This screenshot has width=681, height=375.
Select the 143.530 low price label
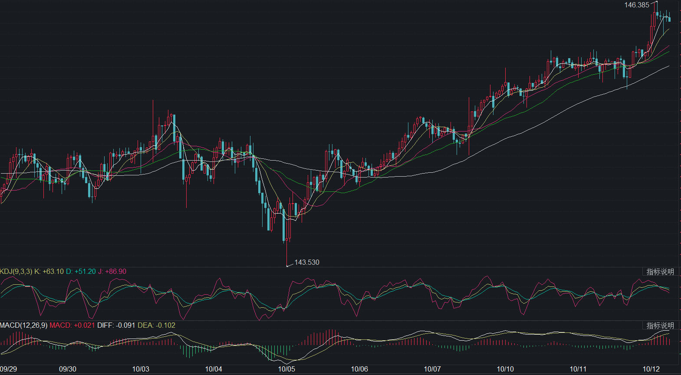tap(307, 262)
